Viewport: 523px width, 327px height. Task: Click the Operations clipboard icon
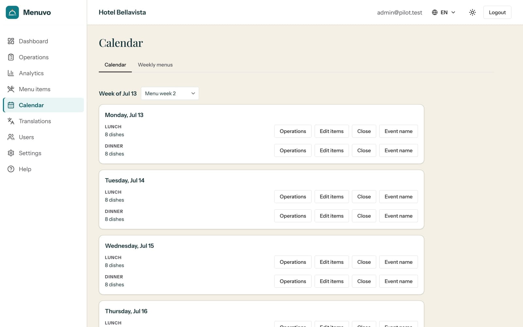[x=11, y=57]
